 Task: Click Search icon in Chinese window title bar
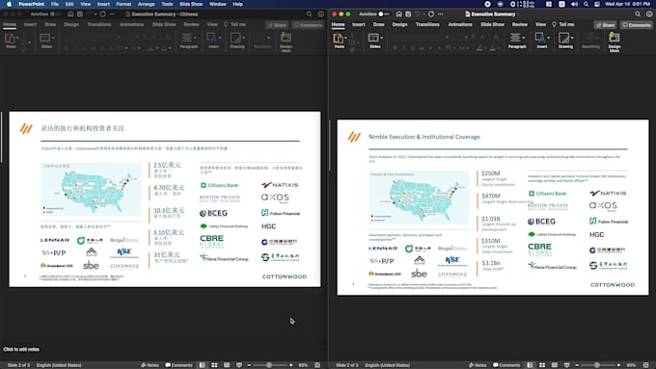click(309, 13)
